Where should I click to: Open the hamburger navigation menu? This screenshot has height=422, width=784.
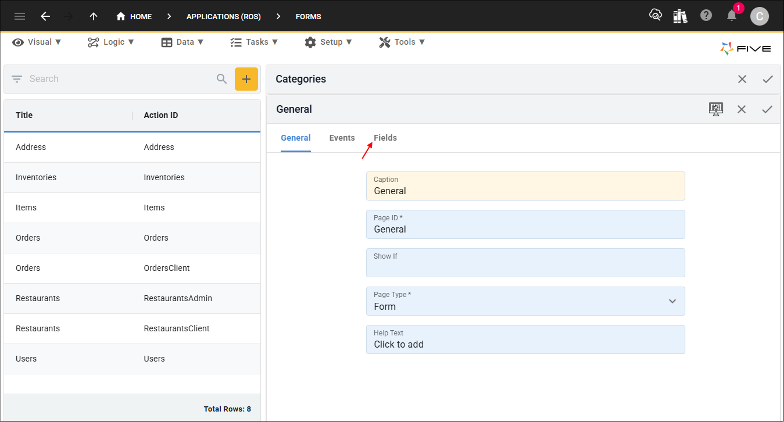(20, 16)
